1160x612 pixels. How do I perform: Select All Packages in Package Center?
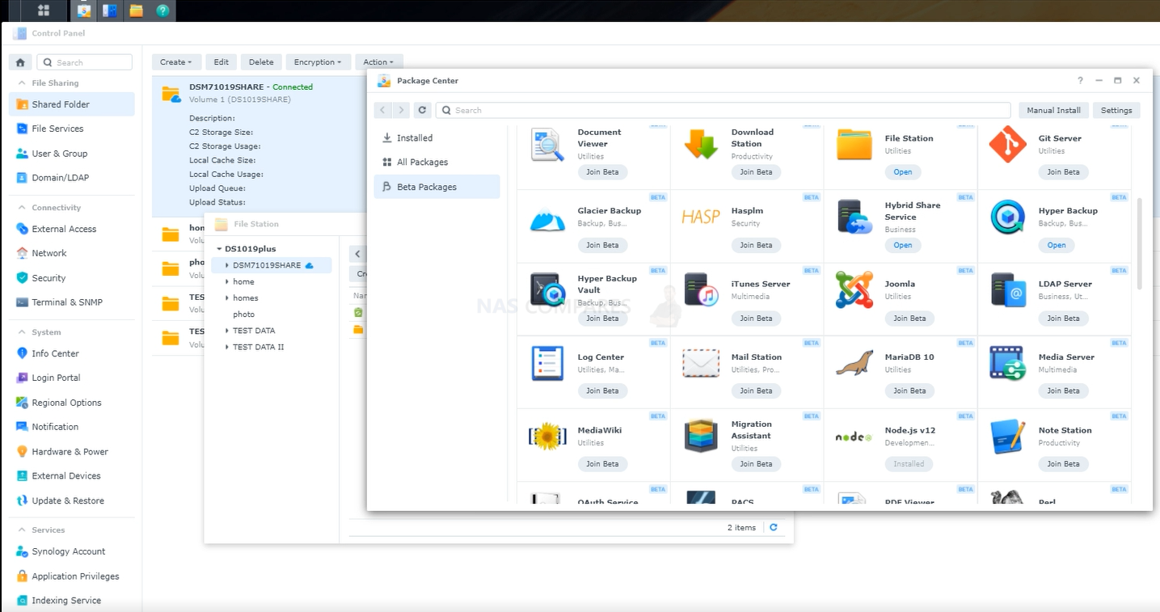click(437, 162)
